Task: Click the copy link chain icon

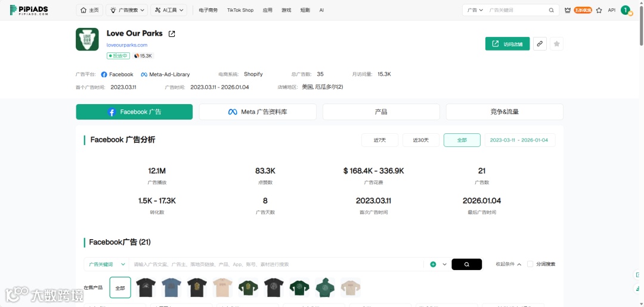Action: 540,44
